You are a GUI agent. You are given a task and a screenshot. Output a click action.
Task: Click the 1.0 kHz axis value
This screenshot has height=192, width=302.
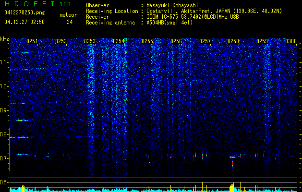[x=4, y=86]
